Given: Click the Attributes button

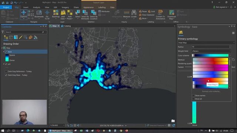Looking at the screenshot, I should [x=104, y=11].
